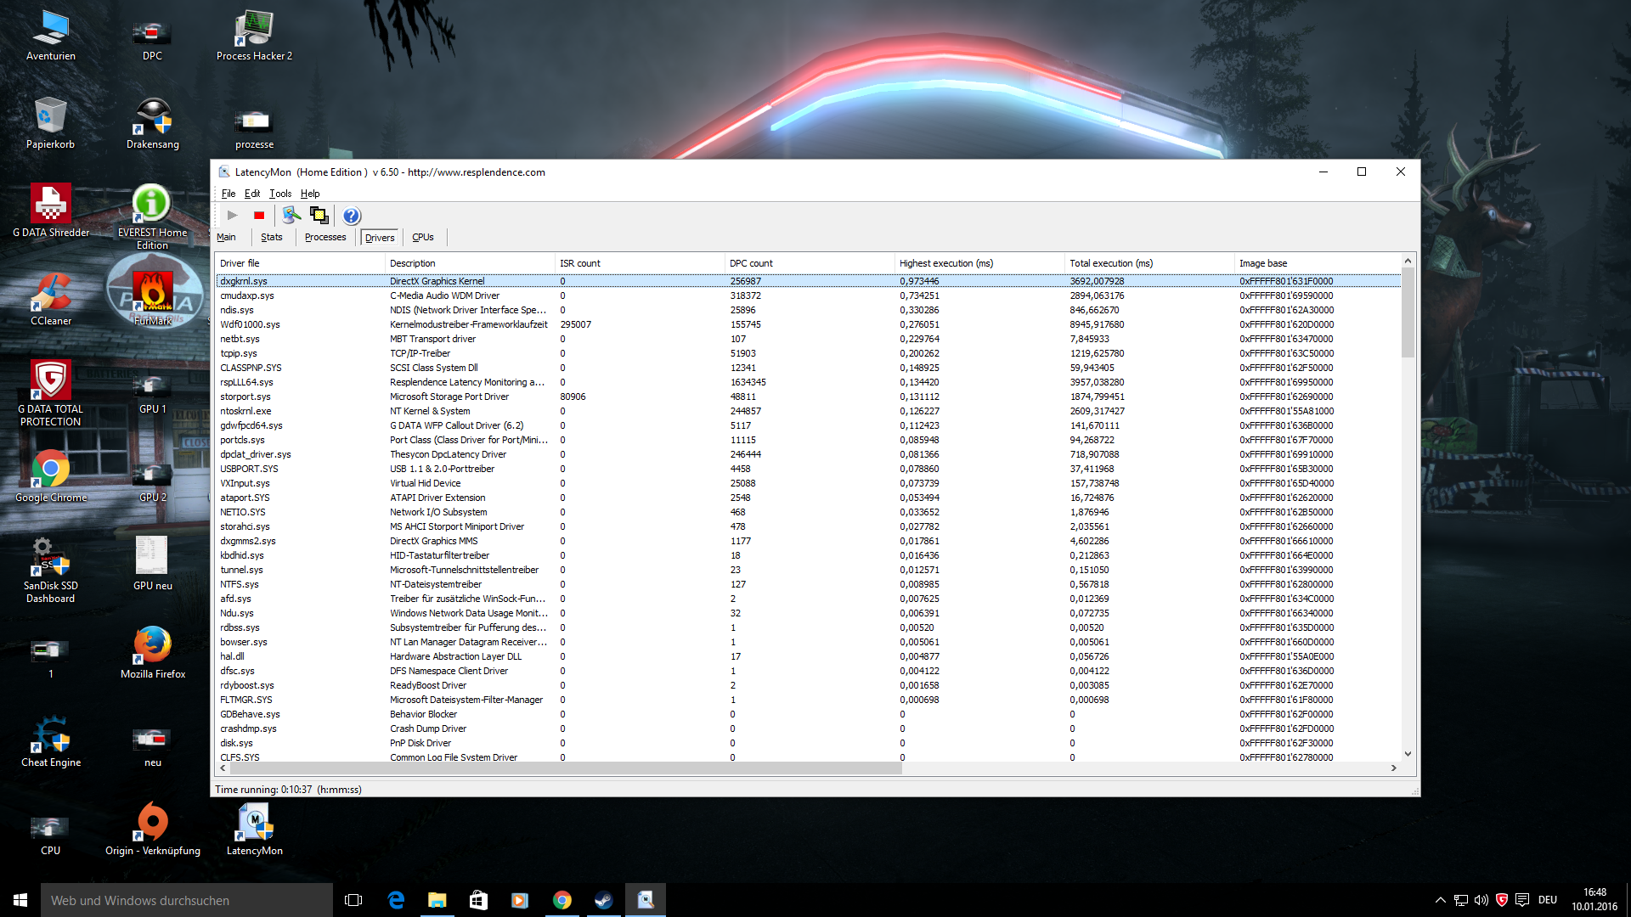Click the horizontal scrollbar right arrow
This screenshot has height=917, width=1631.
pyautogui.click(x=1393, y=768)
